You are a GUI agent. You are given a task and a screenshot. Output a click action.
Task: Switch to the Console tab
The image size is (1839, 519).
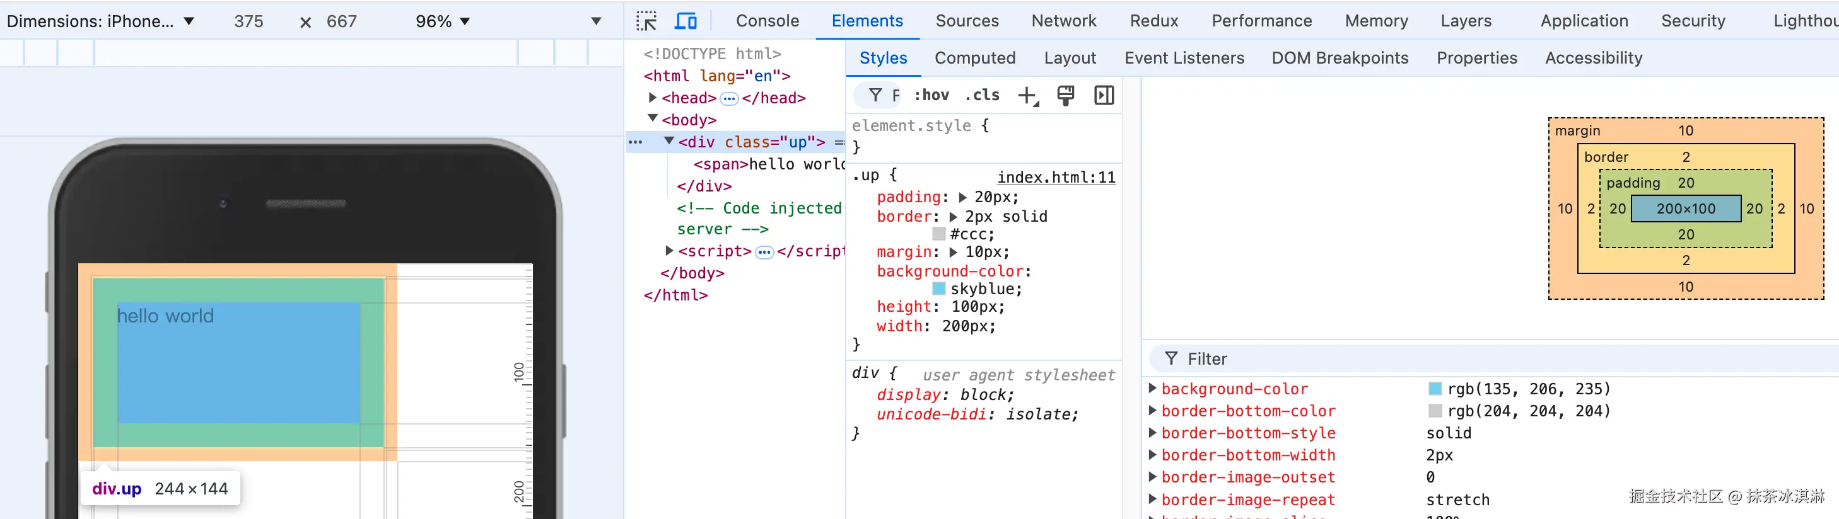[768, 21]
